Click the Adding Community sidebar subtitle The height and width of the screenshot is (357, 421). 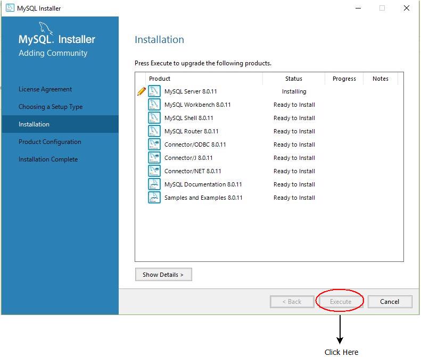pyautogui.click(x=53, y=53)
